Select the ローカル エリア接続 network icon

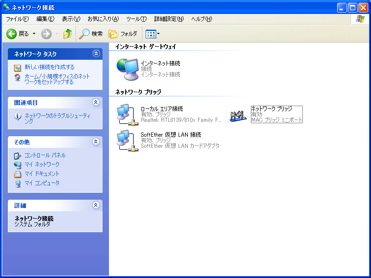click(127, 114)
